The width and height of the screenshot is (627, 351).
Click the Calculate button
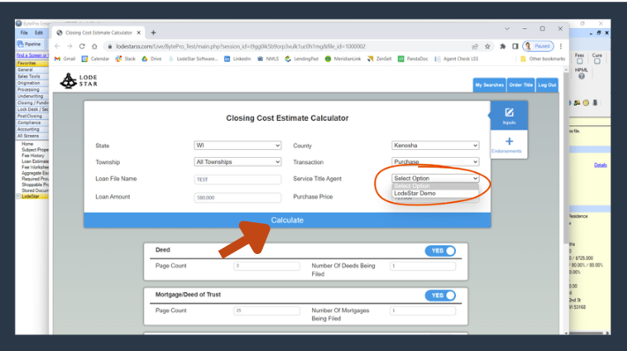287,220
